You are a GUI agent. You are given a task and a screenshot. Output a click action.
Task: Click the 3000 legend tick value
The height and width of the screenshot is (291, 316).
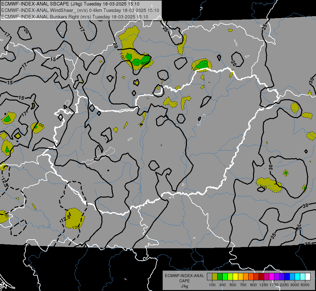[295, 285]
